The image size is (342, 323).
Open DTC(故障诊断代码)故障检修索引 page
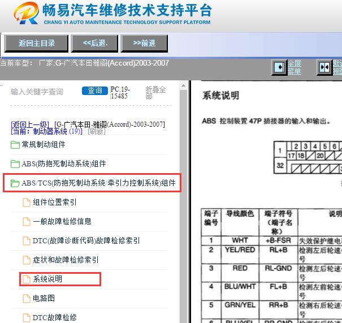86,240
